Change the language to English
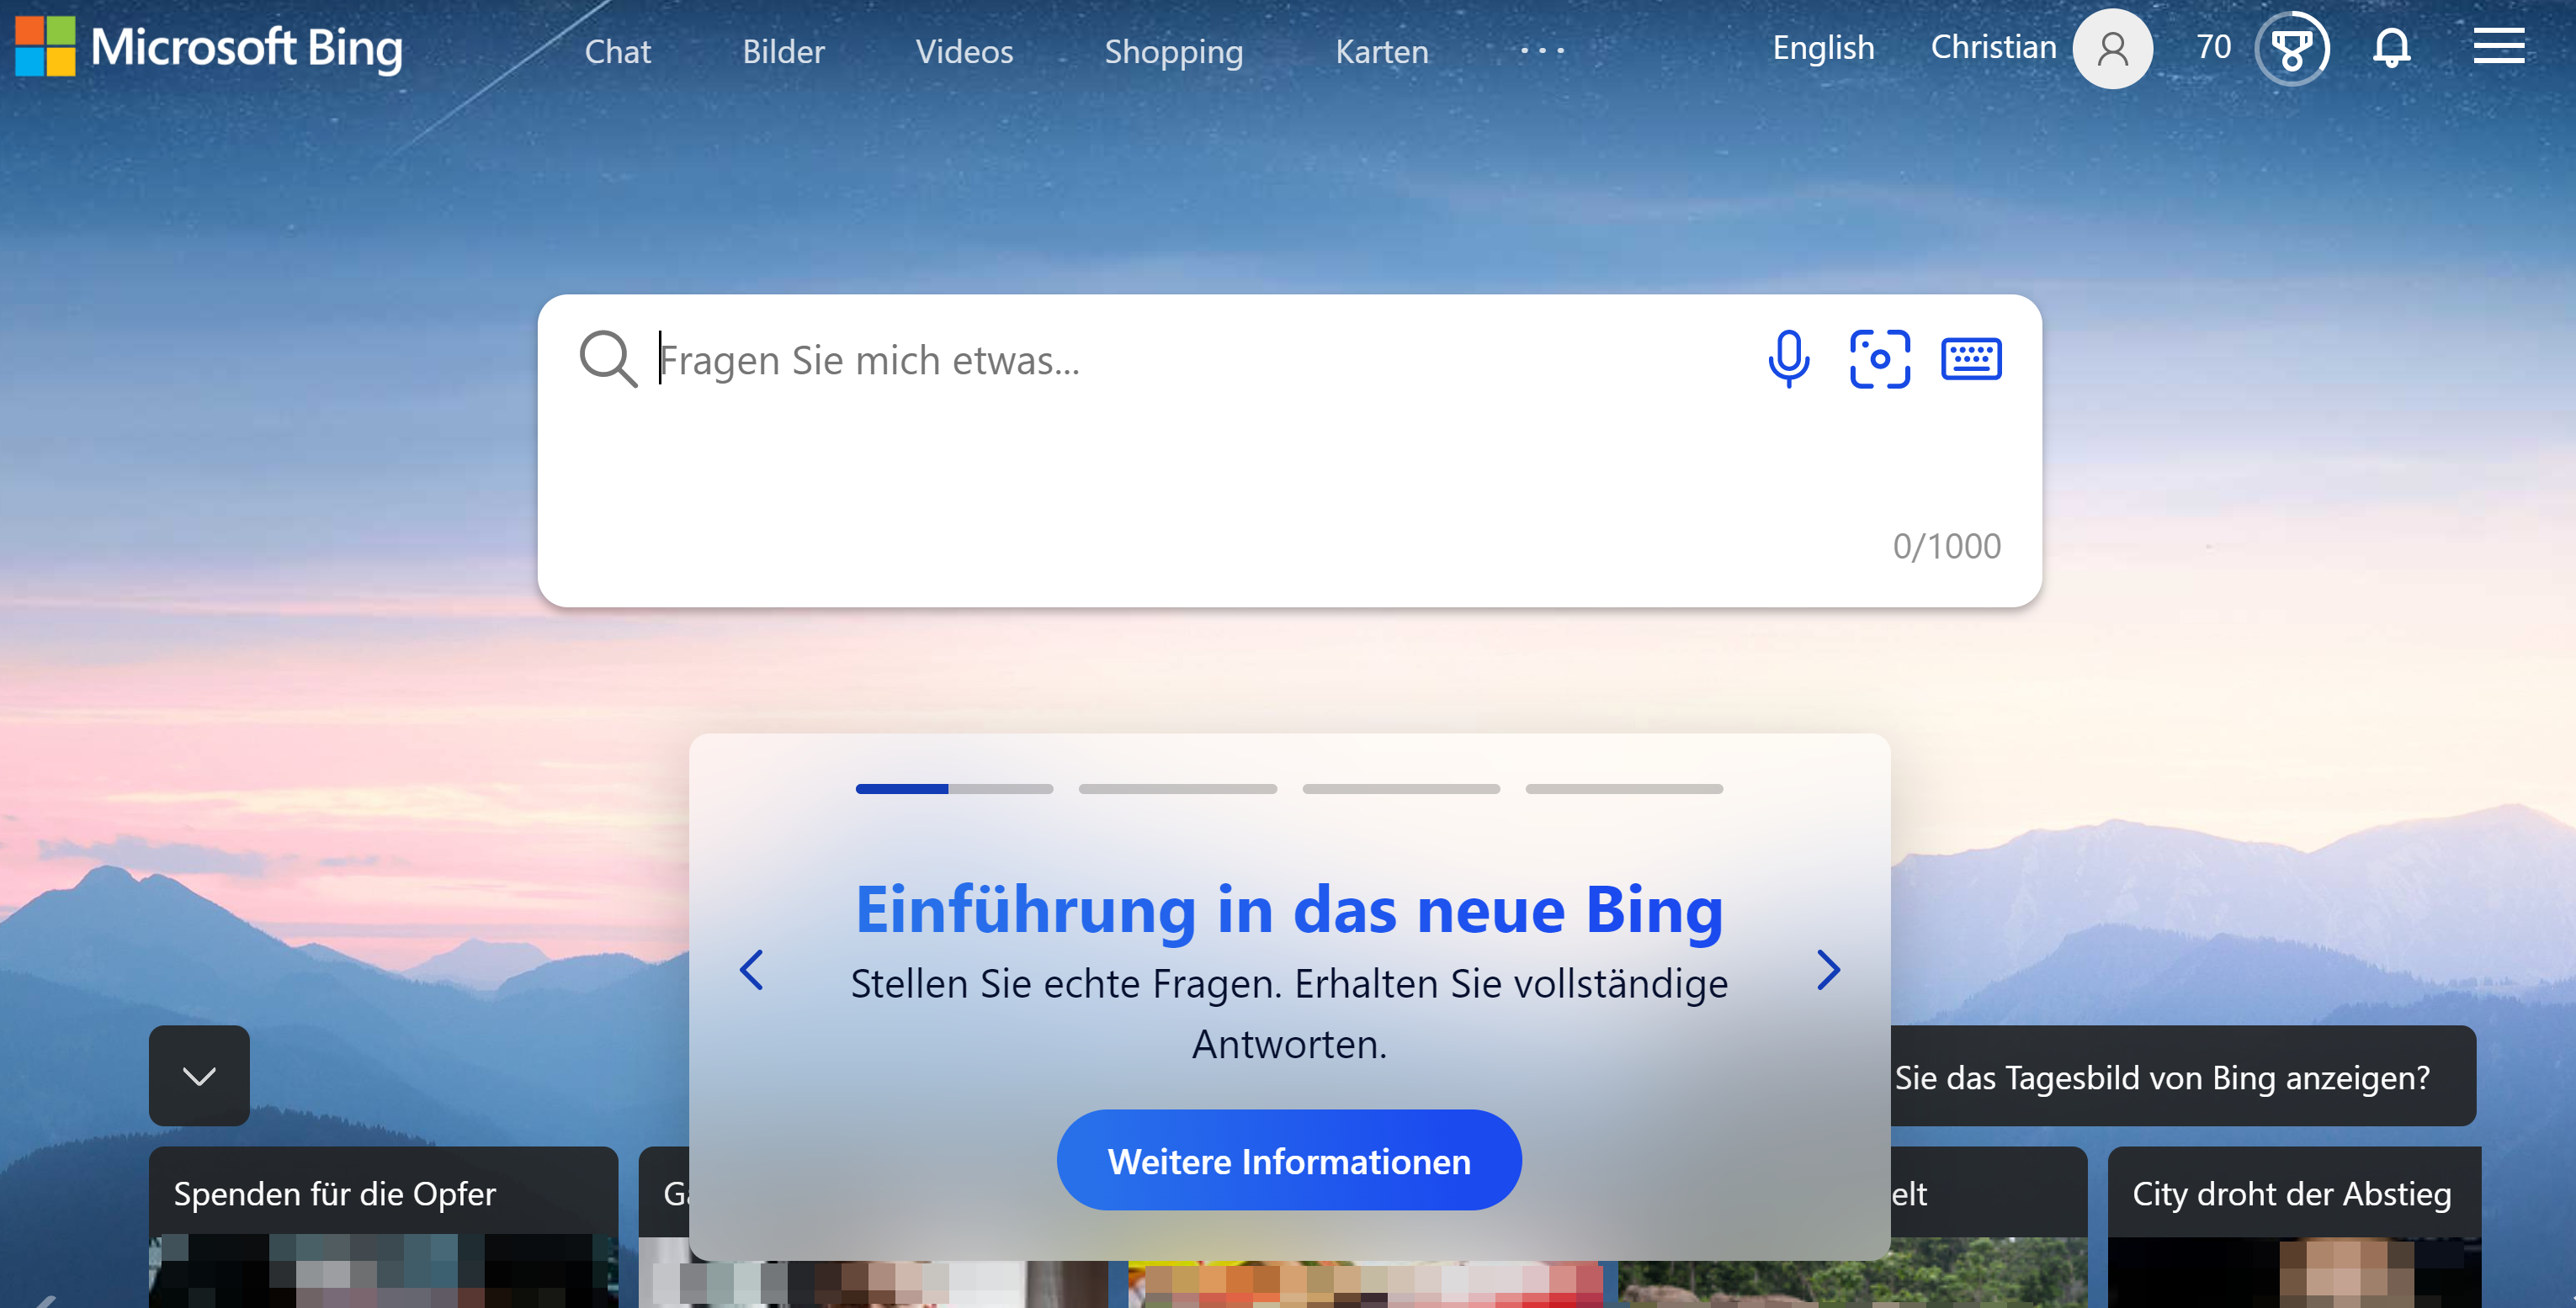Viewport: 2576px width, 1308px height. click(x=1822, y=47)
